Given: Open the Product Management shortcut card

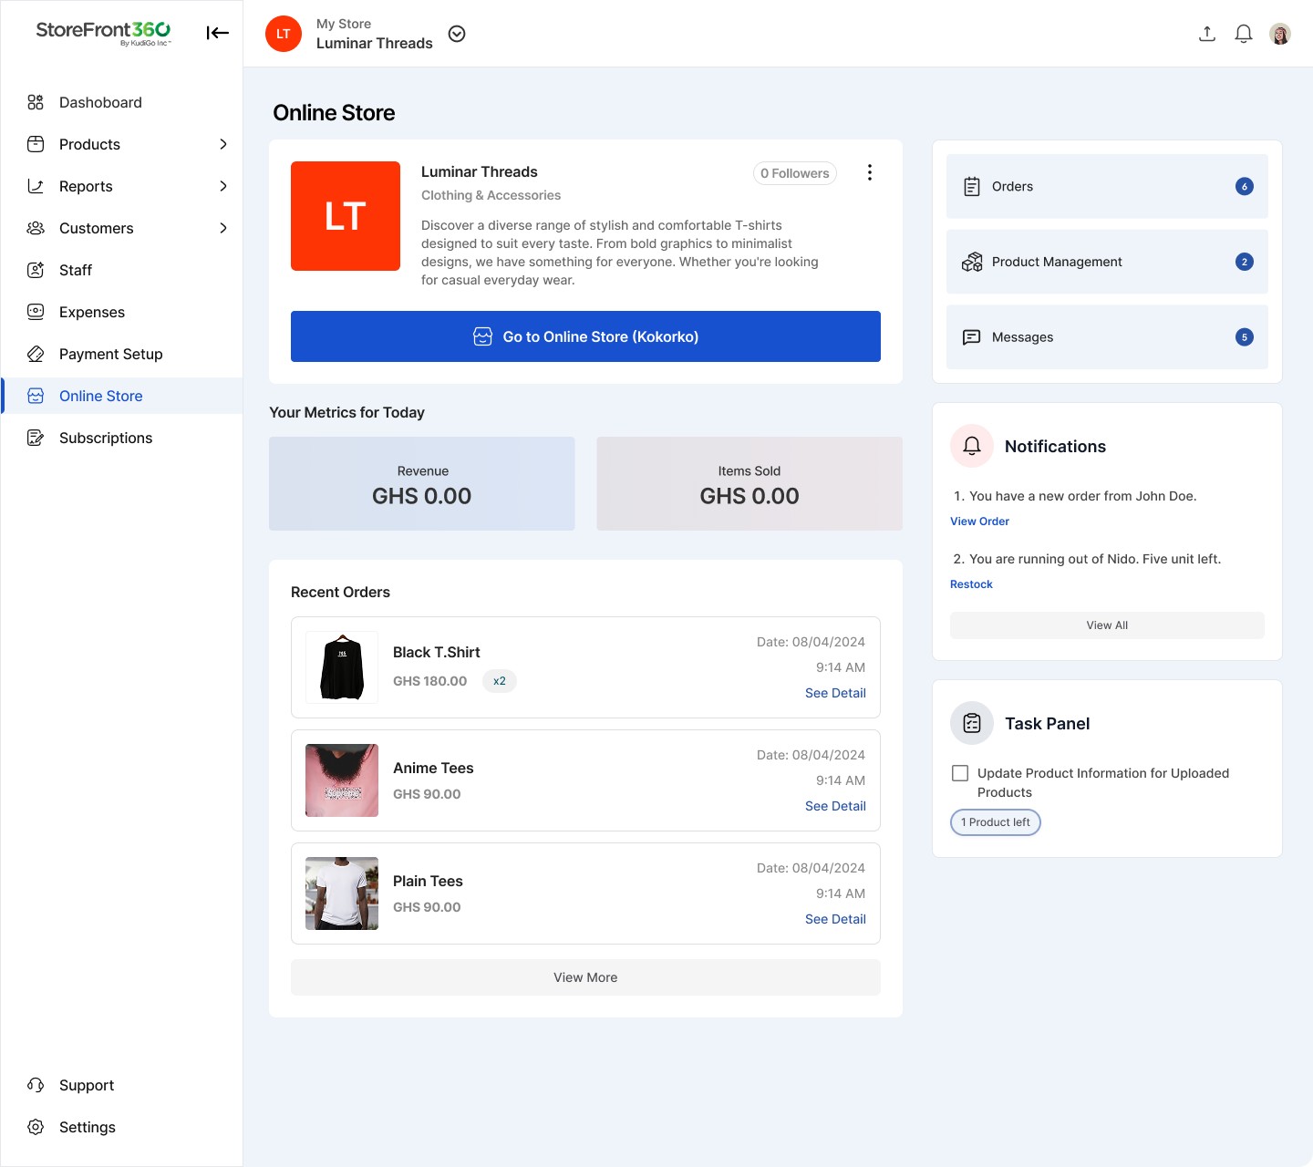Looking at the screenshot, I should pos(1107,262).
